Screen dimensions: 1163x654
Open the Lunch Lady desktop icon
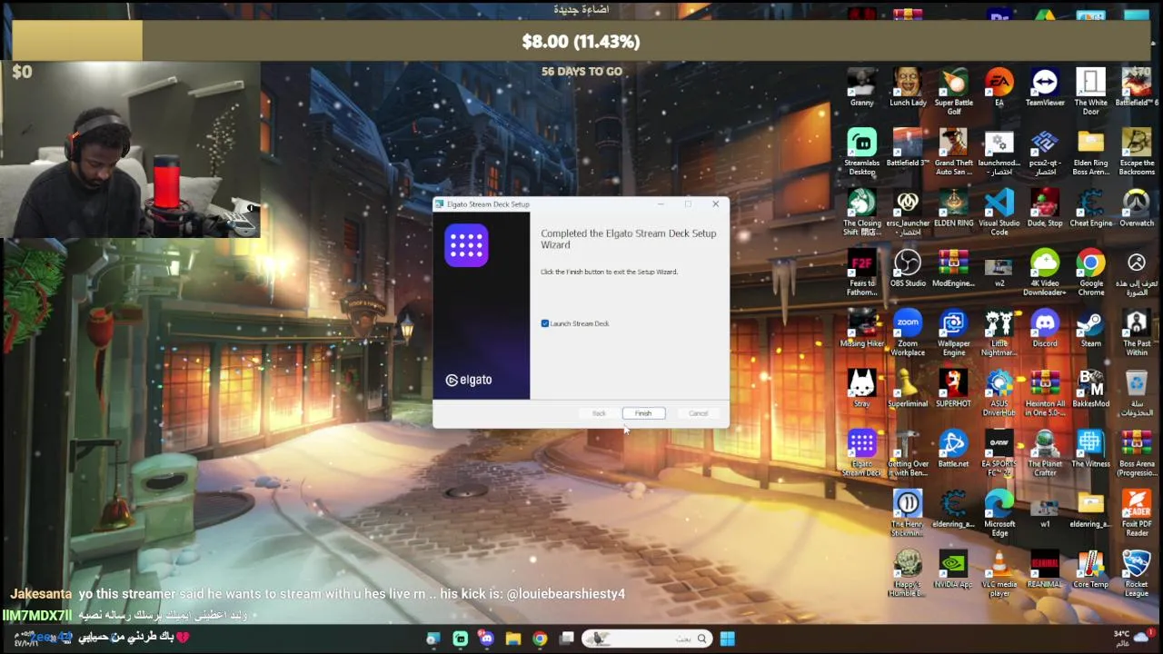[x=908, y=87]
